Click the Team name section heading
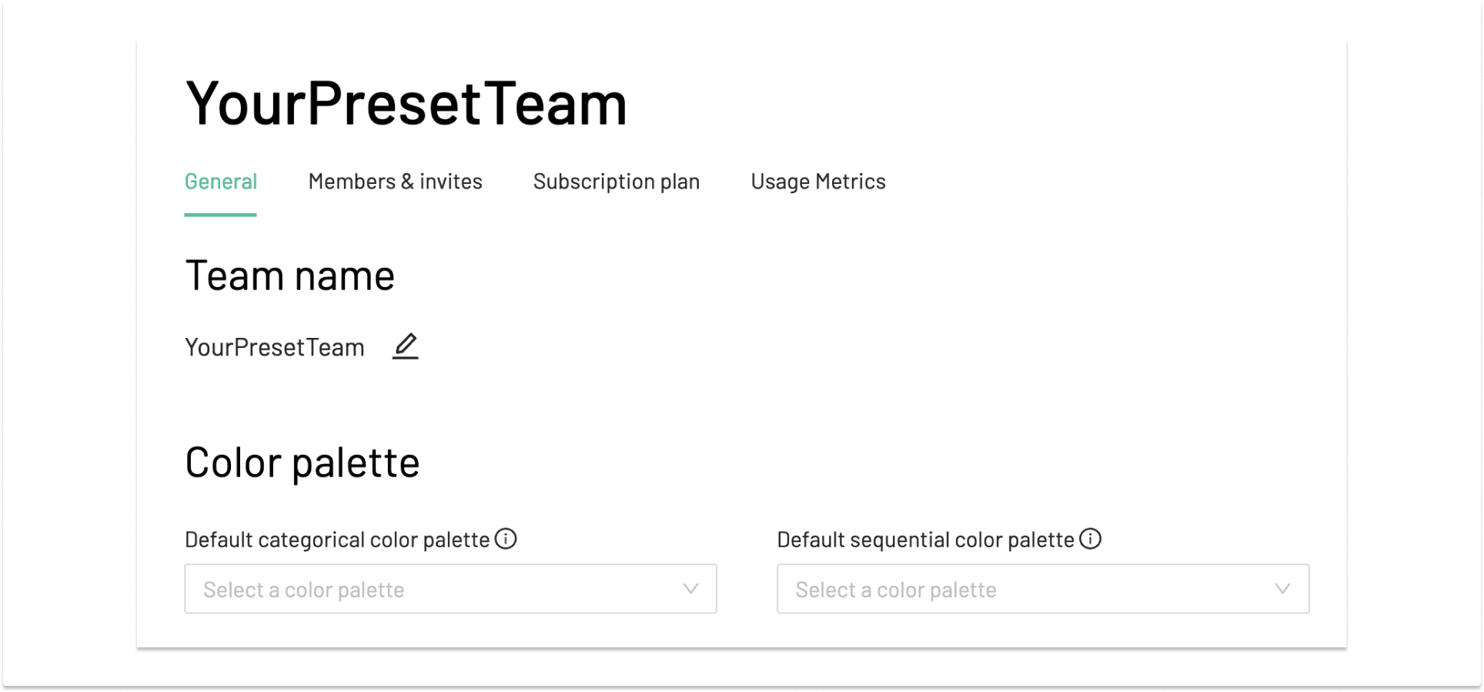 pyautogui.click(x=289, y=276)
